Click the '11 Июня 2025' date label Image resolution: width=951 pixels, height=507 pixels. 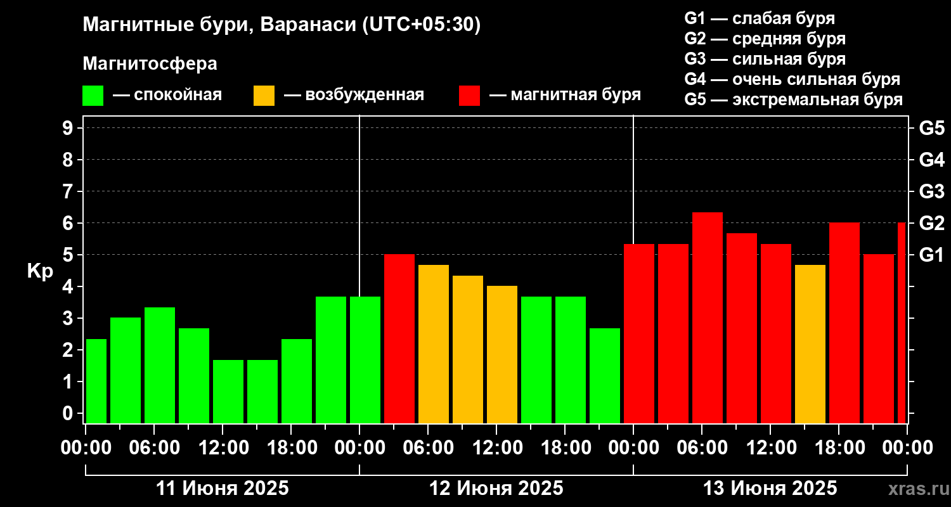[223, 489]
